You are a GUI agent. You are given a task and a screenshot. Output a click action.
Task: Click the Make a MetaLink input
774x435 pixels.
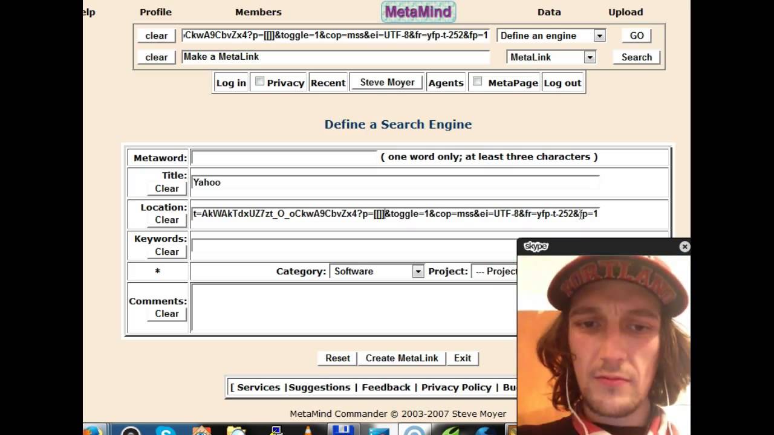pos(336,57)
